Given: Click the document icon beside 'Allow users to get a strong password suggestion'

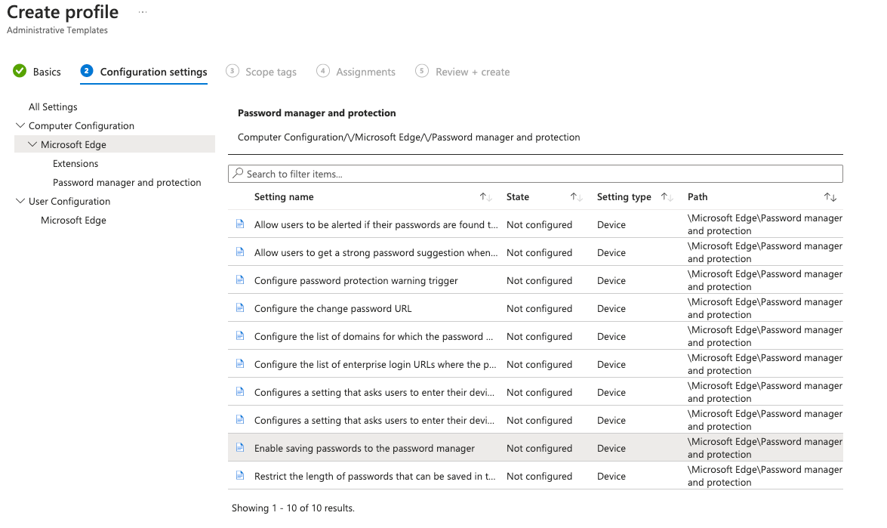Looking at the screenshot, I should point(240,252).
